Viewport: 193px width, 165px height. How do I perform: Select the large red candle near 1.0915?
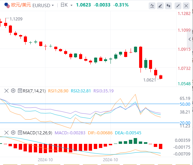tap(141, 57)
